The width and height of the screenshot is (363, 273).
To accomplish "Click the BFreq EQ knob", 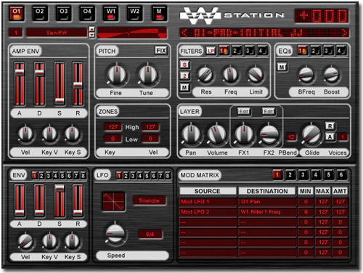I will coord(306,75).
